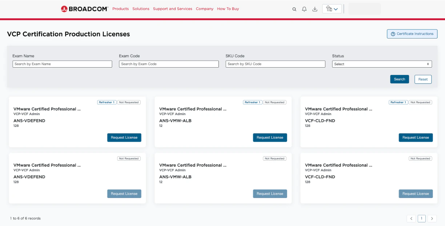Open the notifications bell icon
The image size is (445, 226).
pyautogui.click(x=304, y=9)
